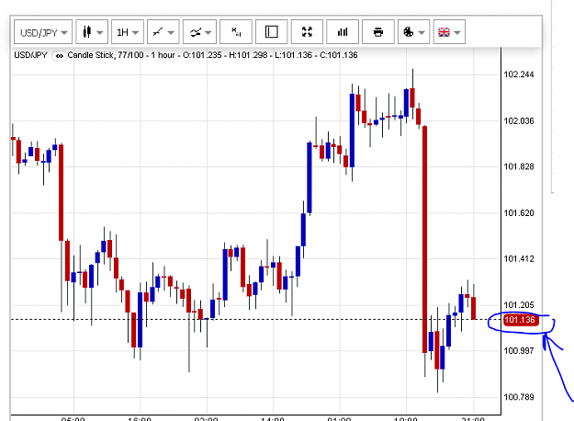Open the UK flag language dropdown
The width and height of the screenshot is (574, 421).
tap(449, 32)
